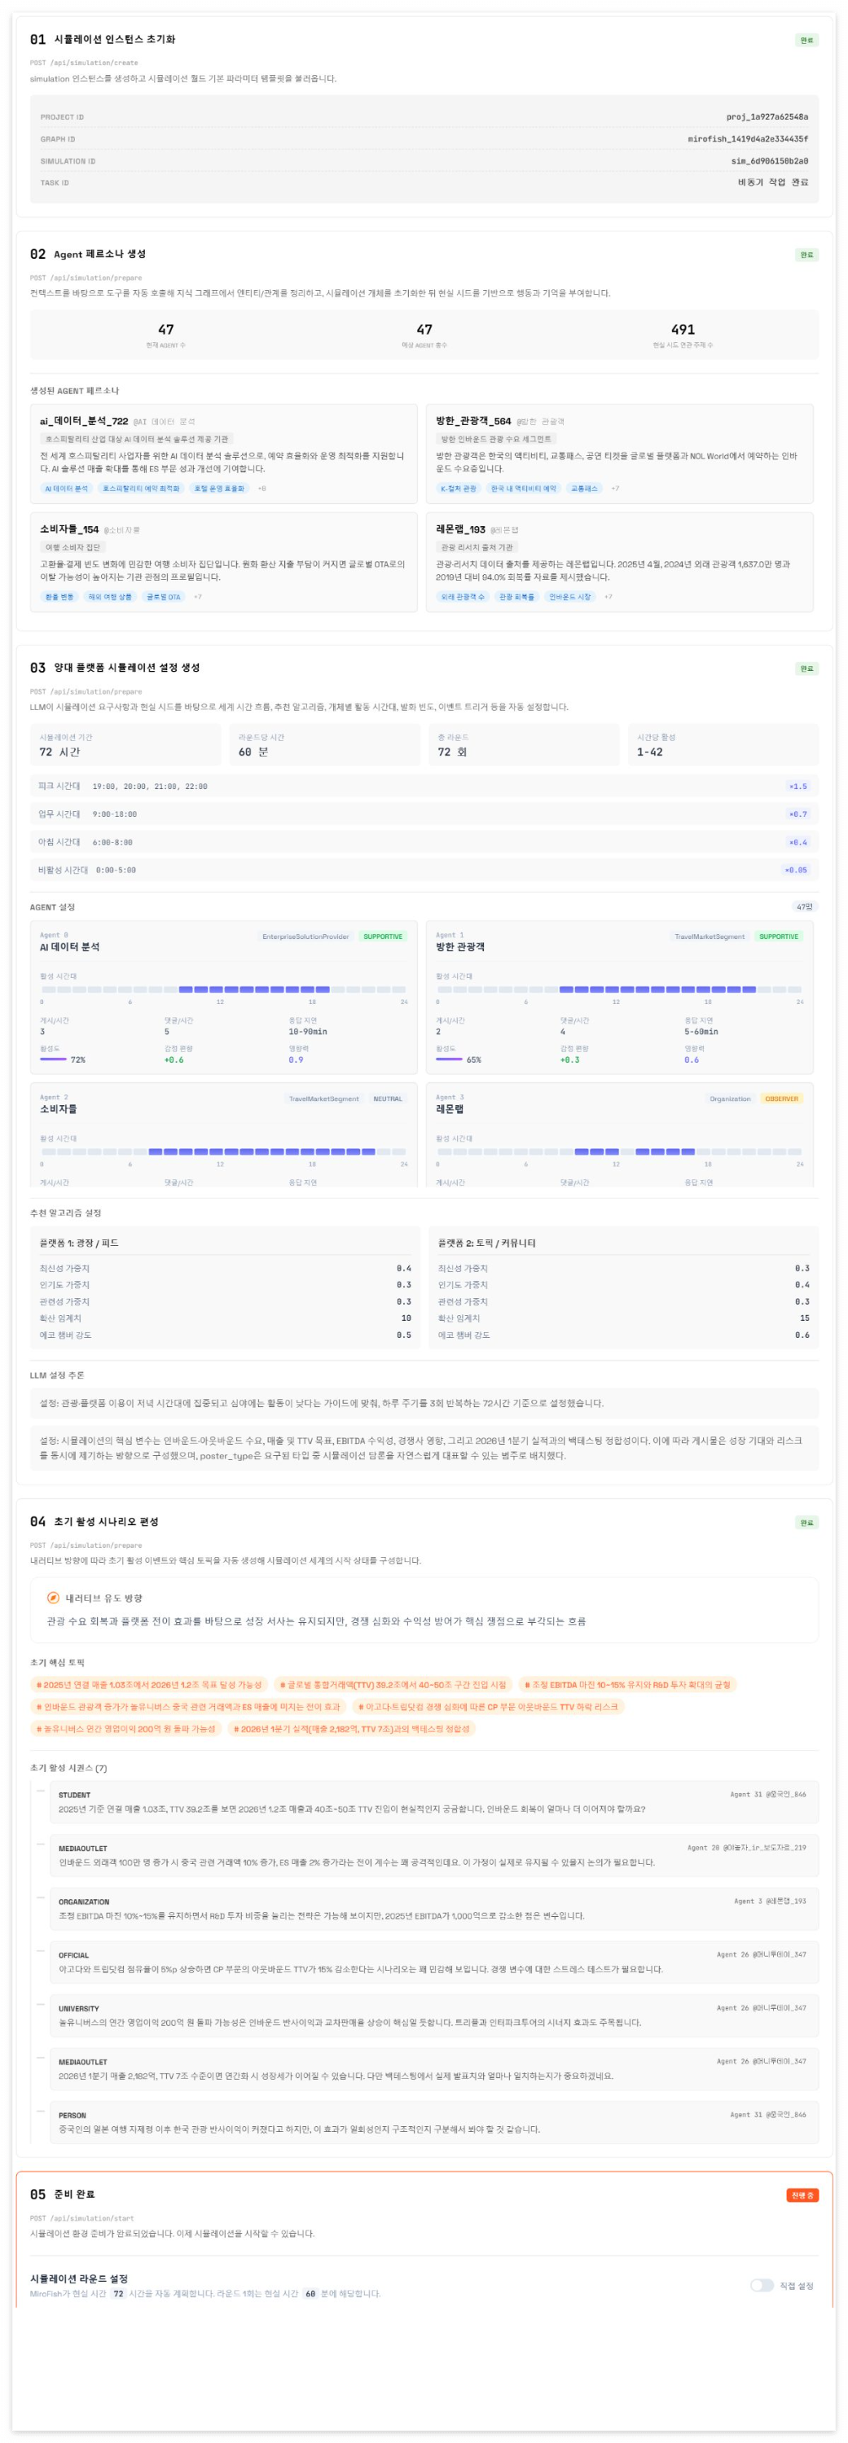Click the 72% activity bar of Agent 0
Image resolution: width=848 pixels, height=2443 pixels.
53,1059
